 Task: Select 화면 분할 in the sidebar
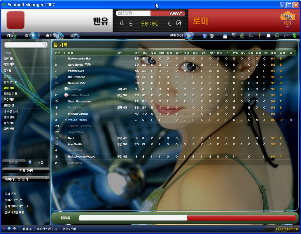click(9, 129)
